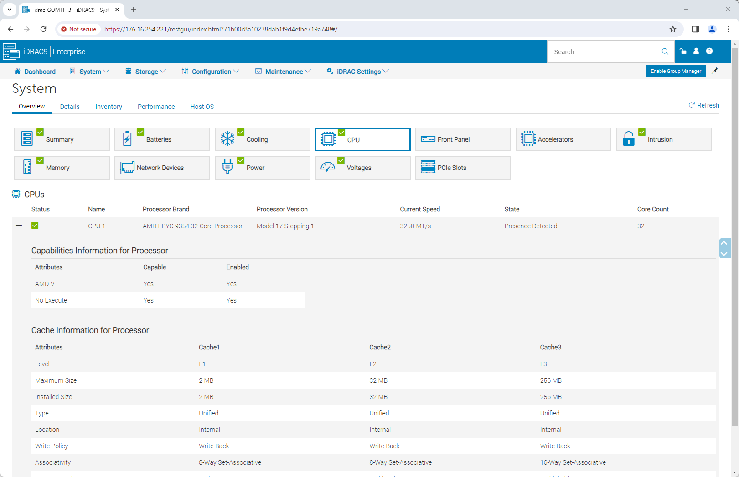Select the Intrusion padlock icon
Screen dimensions: 739x477
pos(629,139)
